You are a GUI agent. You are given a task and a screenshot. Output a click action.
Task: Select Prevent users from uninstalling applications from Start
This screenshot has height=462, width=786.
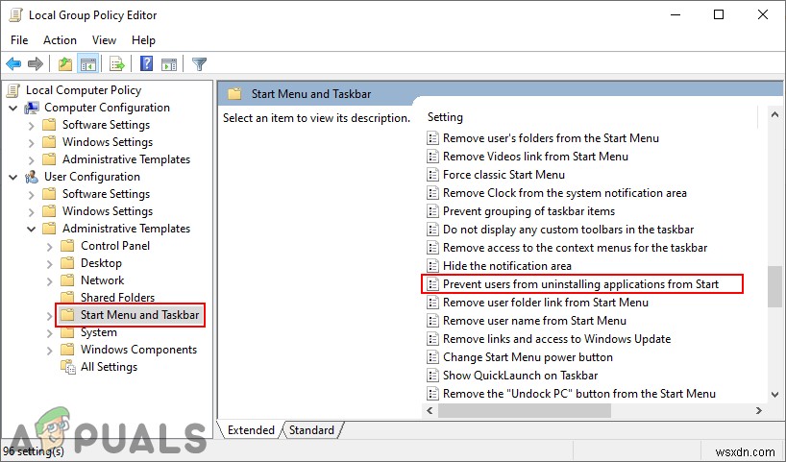point(580,284)
